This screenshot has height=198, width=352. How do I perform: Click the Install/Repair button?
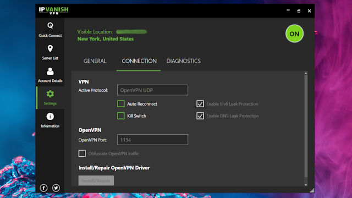(x=96, y=180)
